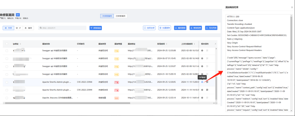The image size is (295, 116).
Task: Click 'Date: Wed, 25 Sep 2024' response line
Action: [244, 32]
